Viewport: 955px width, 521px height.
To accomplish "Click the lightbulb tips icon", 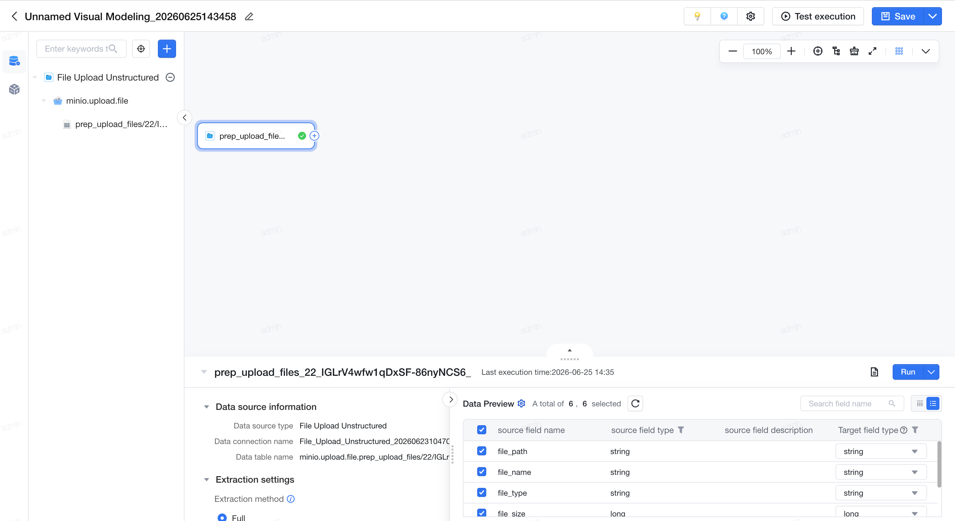I will tap(697, 16).
